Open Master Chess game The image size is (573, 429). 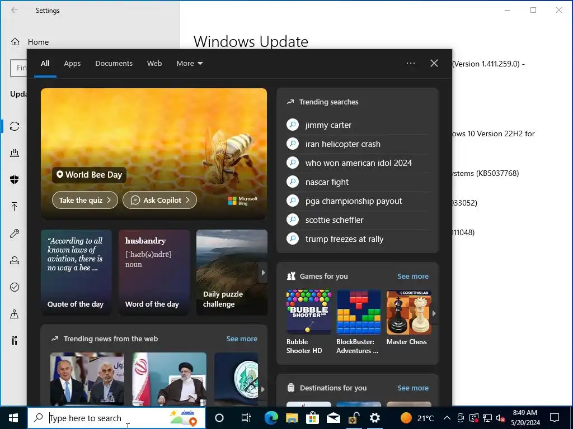(408, 318)
